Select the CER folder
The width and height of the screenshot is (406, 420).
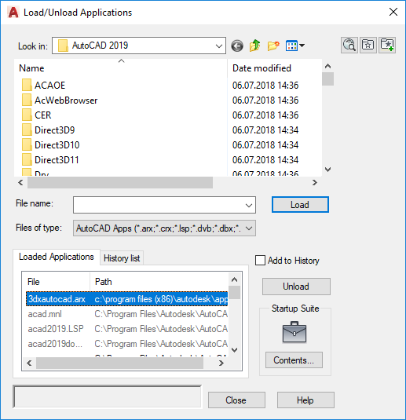[36, 115]
